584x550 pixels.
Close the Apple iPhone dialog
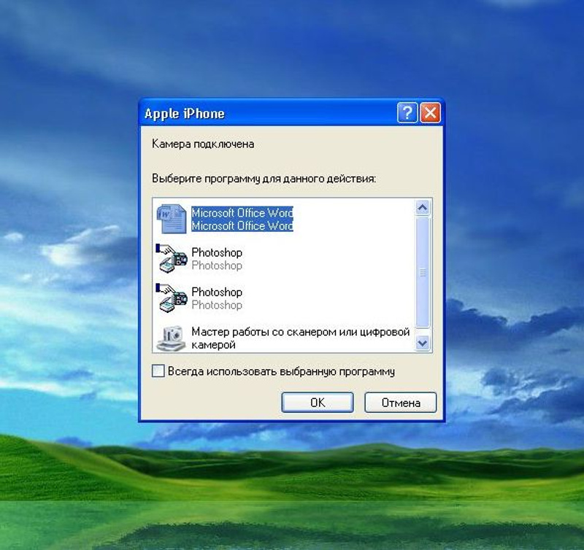click(430, 112)
